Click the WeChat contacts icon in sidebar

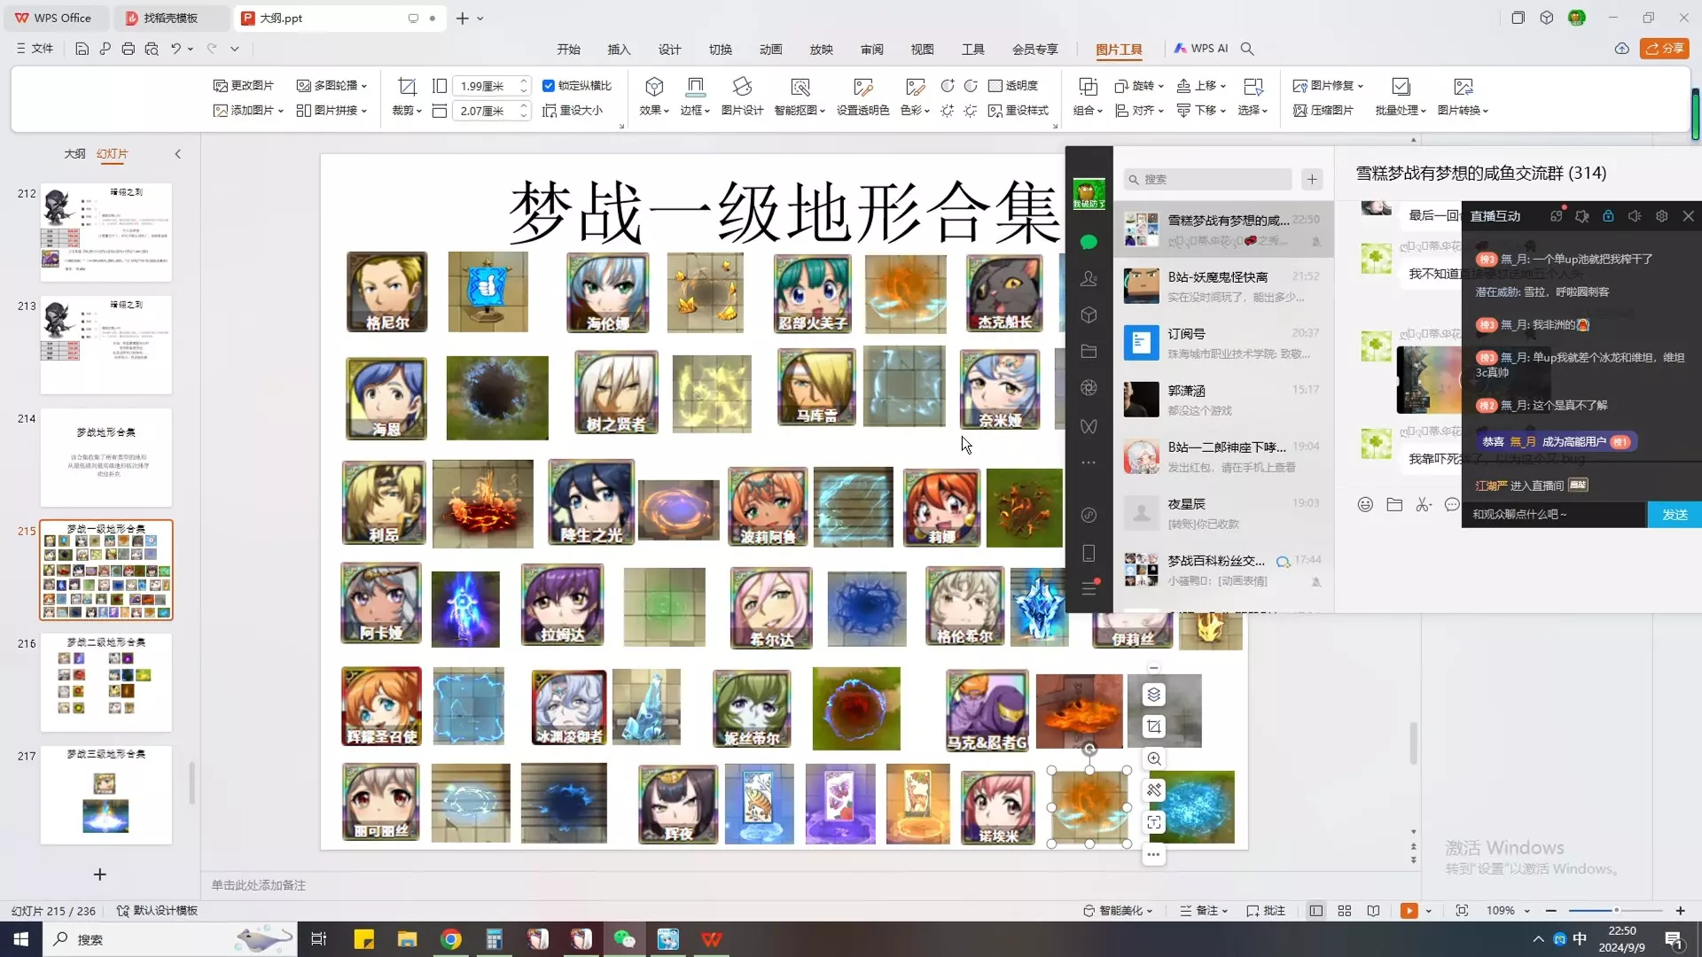click(1089, 279)
